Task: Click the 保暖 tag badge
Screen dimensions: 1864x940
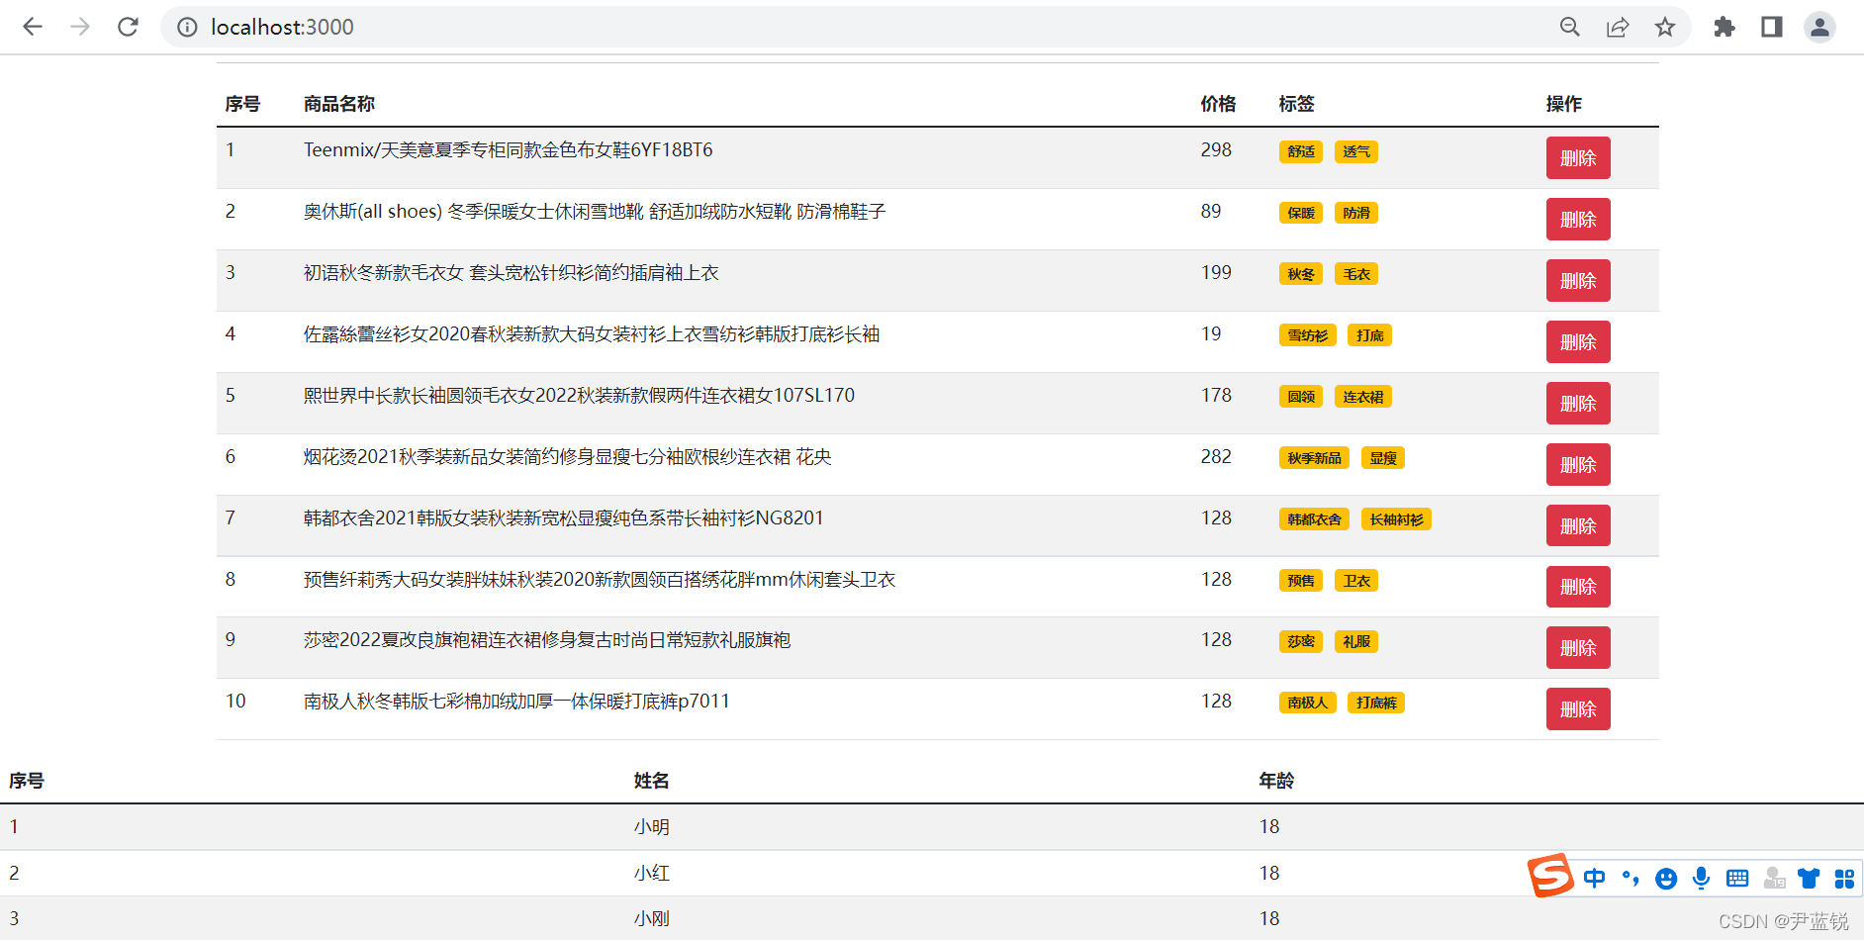Action: [1301, 213]
